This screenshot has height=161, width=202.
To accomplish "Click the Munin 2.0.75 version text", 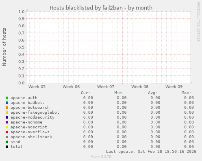I will coord(101,157).
